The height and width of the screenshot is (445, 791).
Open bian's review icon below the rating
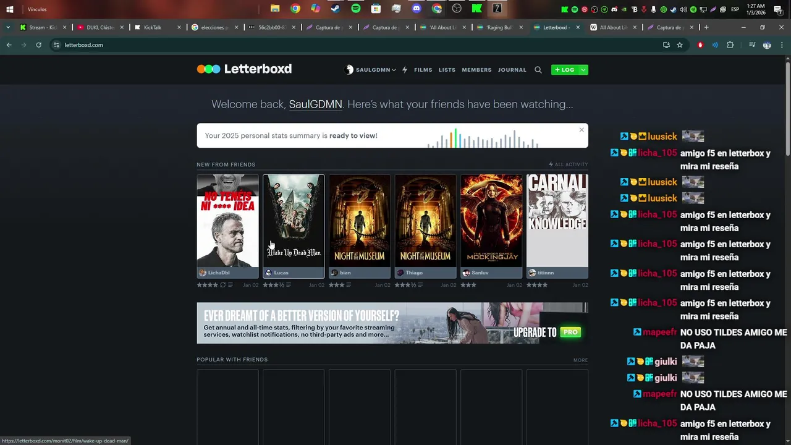(349, 285)
